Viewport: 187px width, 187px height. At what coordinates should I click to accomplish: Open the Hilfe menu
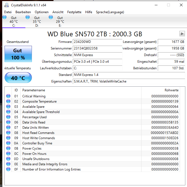point(89,12)
